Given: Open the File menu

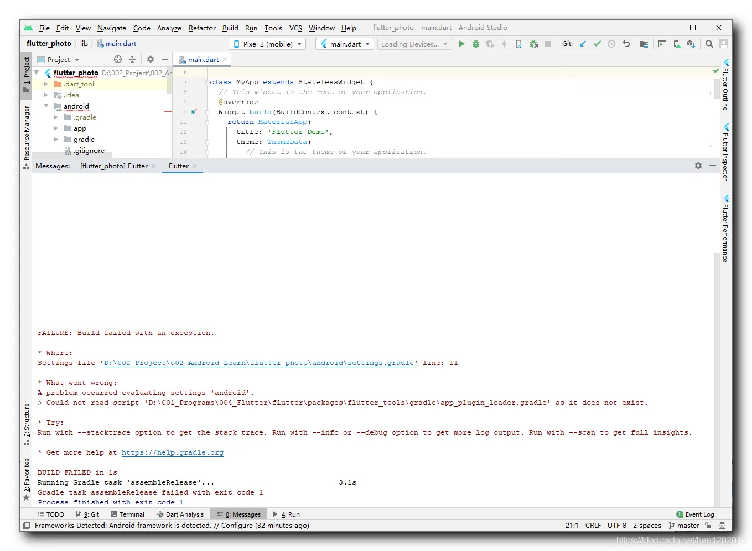Looking at the screenshot, I should pos(44,28).
